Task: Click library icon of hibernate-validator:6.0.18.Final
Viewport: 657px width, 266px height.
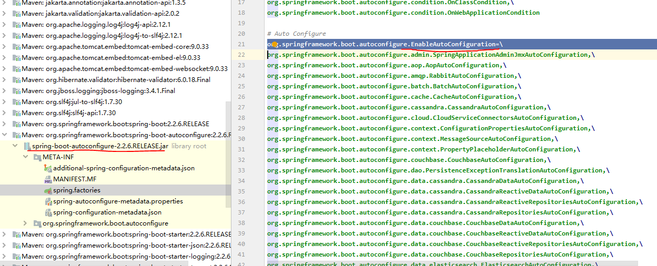Action: click(16, 80)
